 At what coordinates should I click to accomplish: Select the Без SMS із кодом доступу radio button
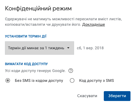8,80
